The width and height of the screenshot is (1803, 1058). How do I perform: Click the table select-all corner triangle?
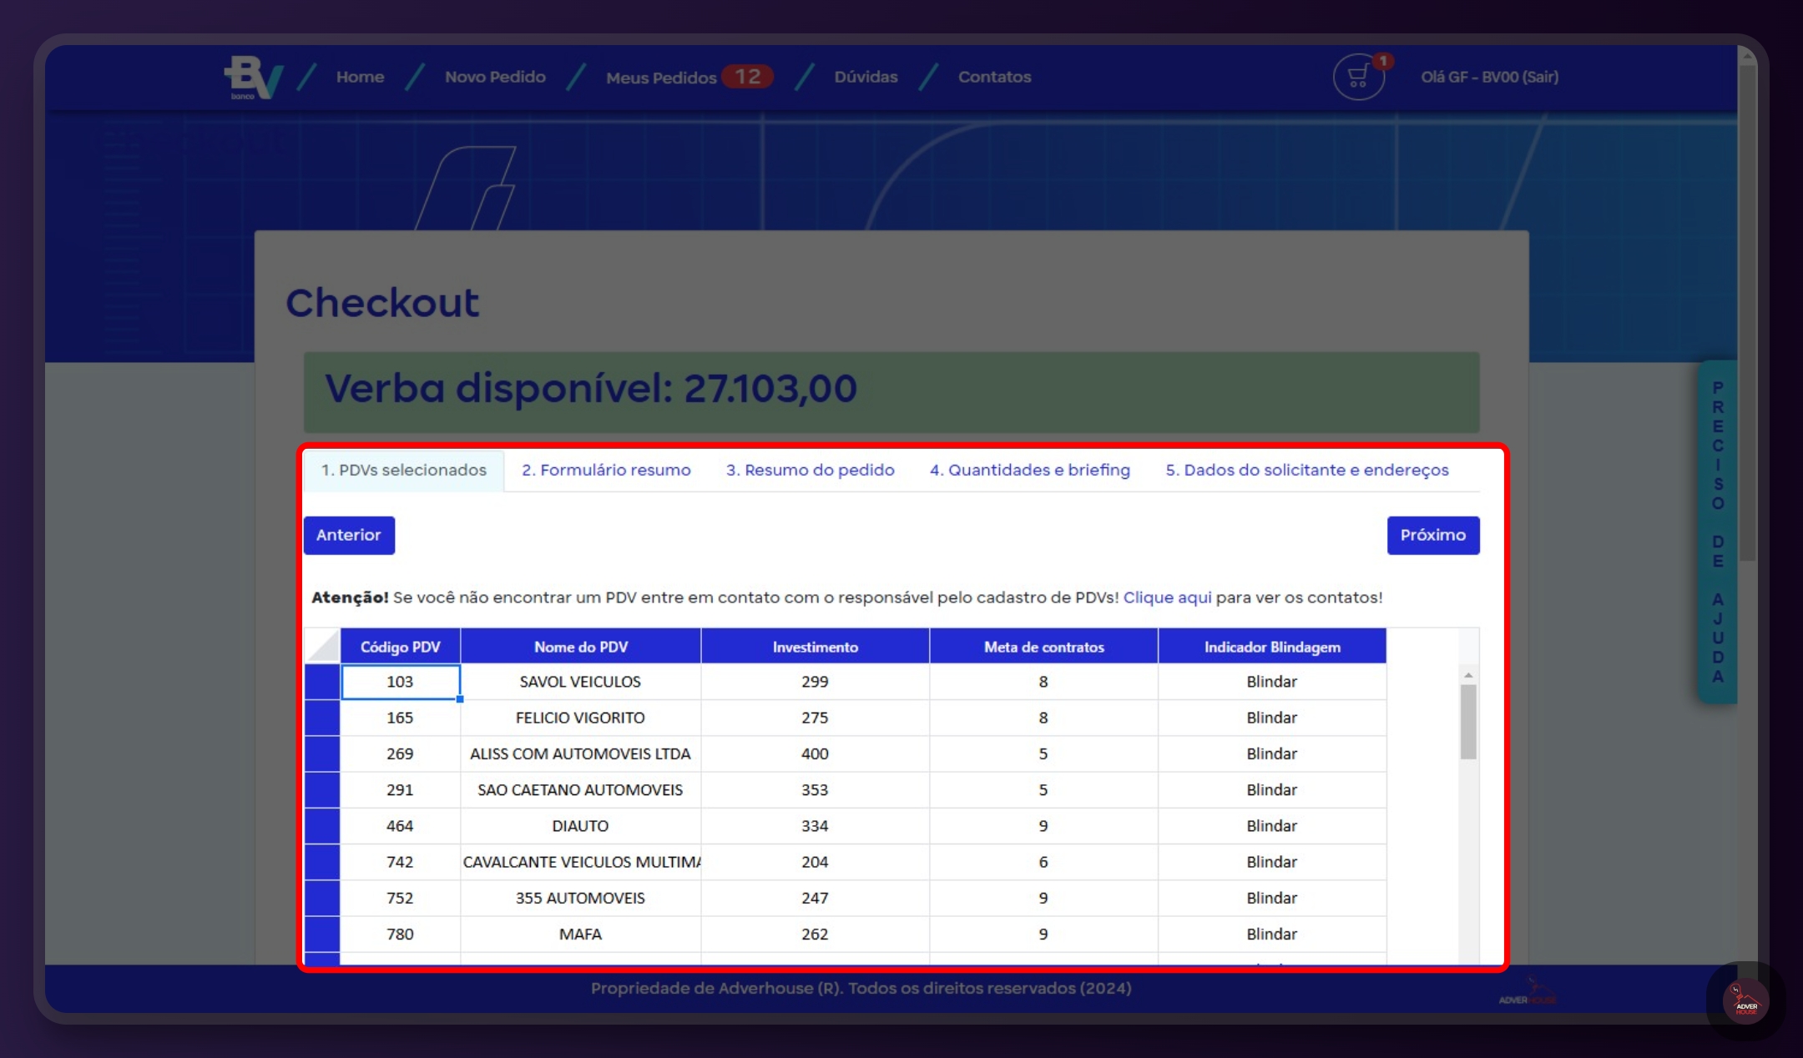point(322,646)
